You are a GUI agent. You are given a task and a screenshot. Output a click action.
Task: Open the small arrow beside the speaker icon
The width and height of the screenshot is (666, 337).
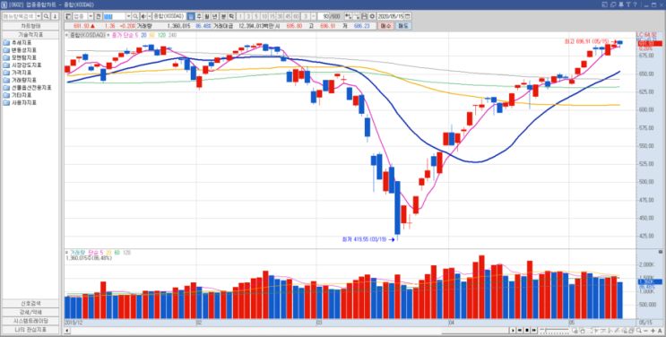click(x=150, y=16)
